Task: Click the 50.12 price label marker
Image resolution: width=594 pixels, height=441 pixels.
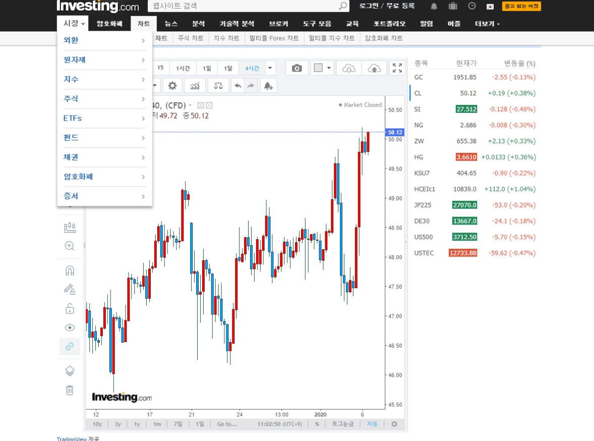Action: [394, 132]
